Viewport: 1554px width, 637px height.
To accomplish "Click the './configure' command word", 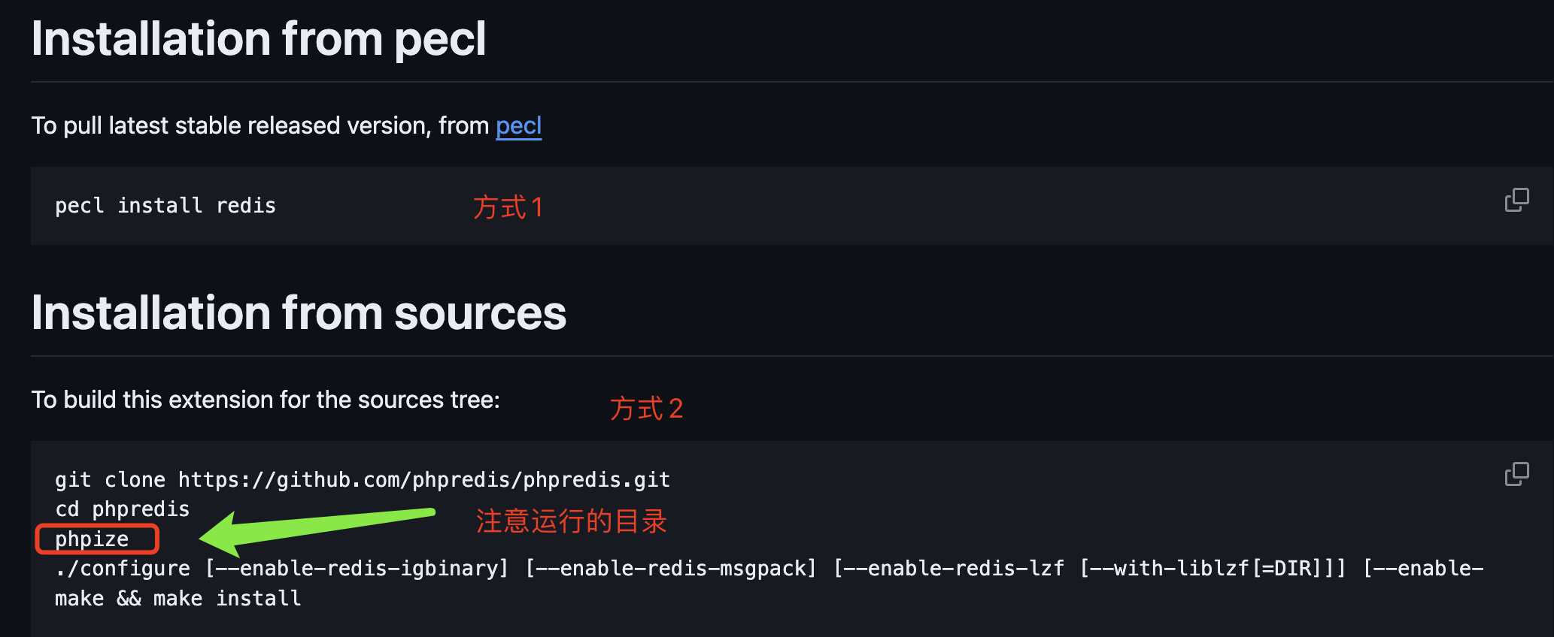I will 123,569.
